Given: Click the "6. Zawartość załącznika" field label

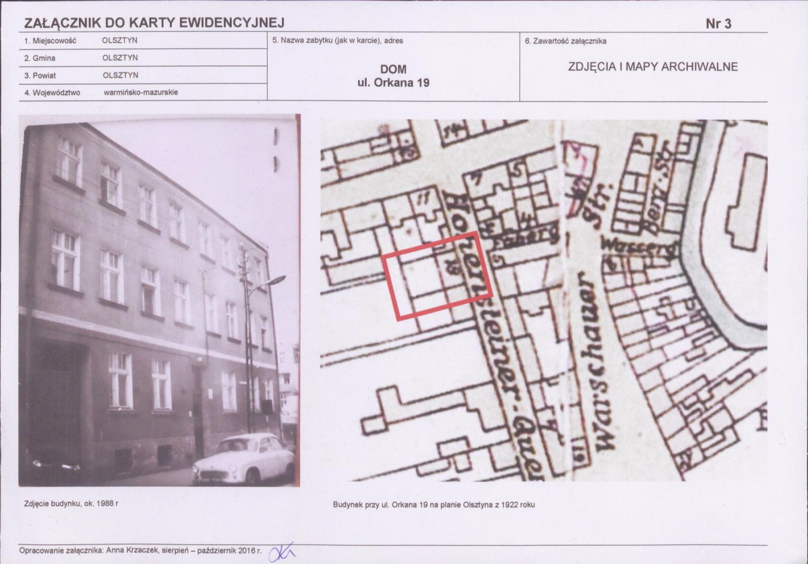Looking at the screenshot, I should pyautogui.click(x=565, y=41).
